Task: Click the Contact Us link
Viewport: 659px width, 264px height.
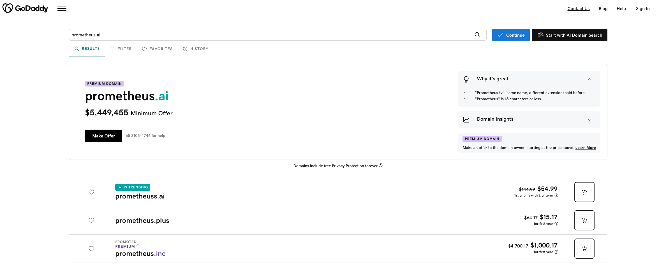Action: click(578, 9)
